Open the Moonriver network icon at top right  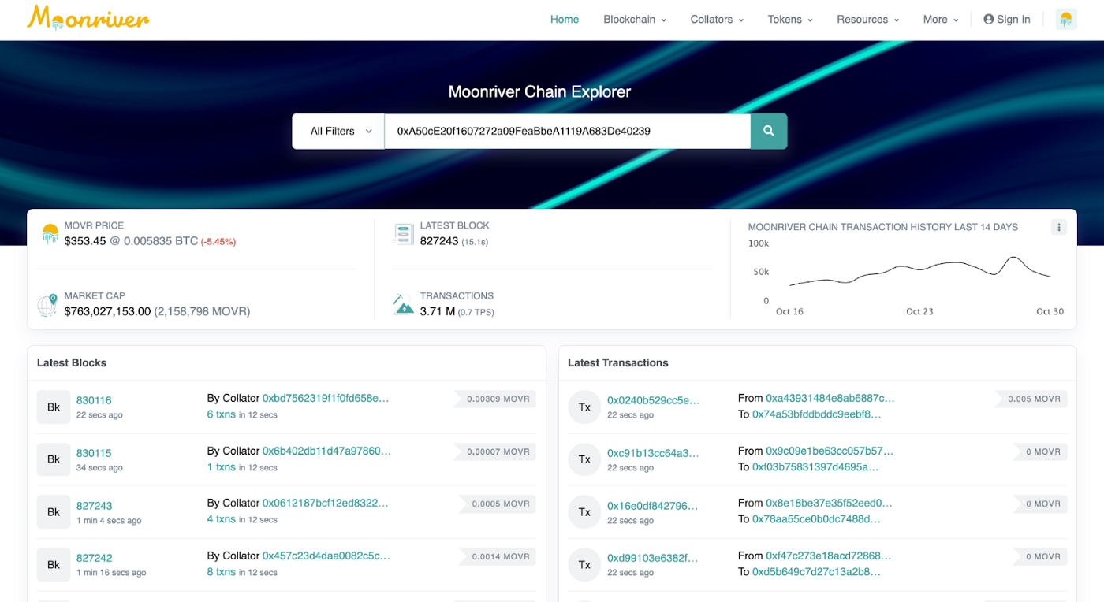(1066, 20)
